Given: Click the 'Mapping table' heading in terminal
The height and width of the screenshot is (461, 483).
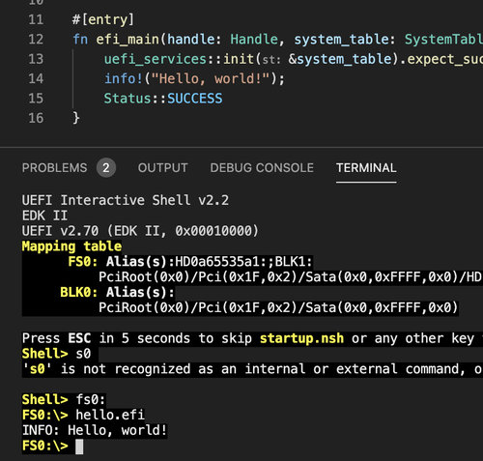Looking at the screenshot, I should pos(71,246).
